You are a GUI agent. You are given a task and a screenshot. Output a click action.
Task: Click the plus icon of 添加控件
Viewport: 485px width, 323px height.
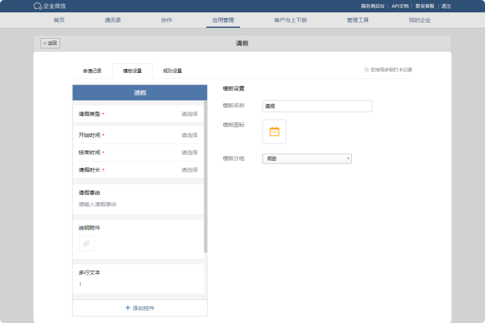[x=128, y=308]
